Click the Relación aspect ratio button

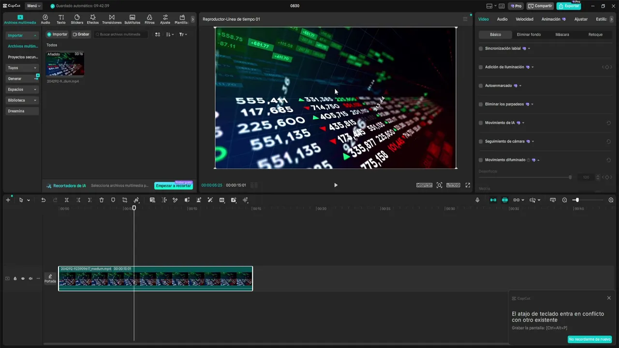453,185
